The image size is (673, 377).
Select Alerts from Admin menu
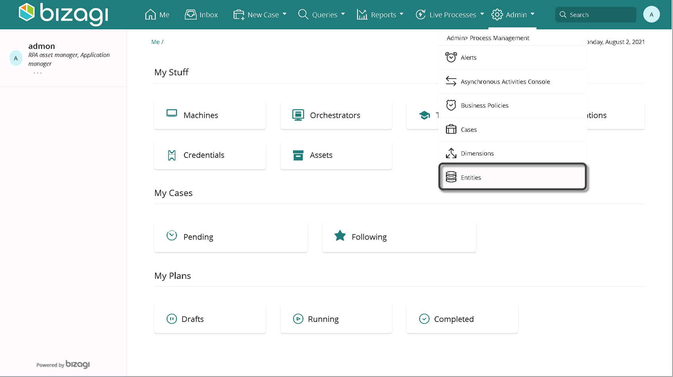point(513,57)
